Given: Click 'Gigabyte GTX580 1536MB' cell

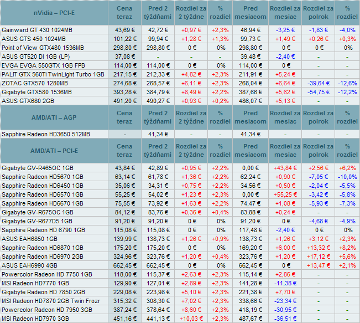Looking at the screenshot, I should (x=36, y=92).
